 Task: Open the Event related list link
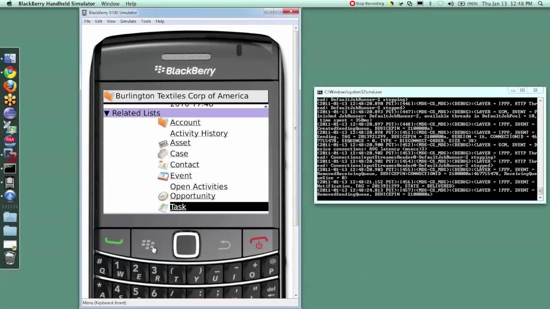181,176
